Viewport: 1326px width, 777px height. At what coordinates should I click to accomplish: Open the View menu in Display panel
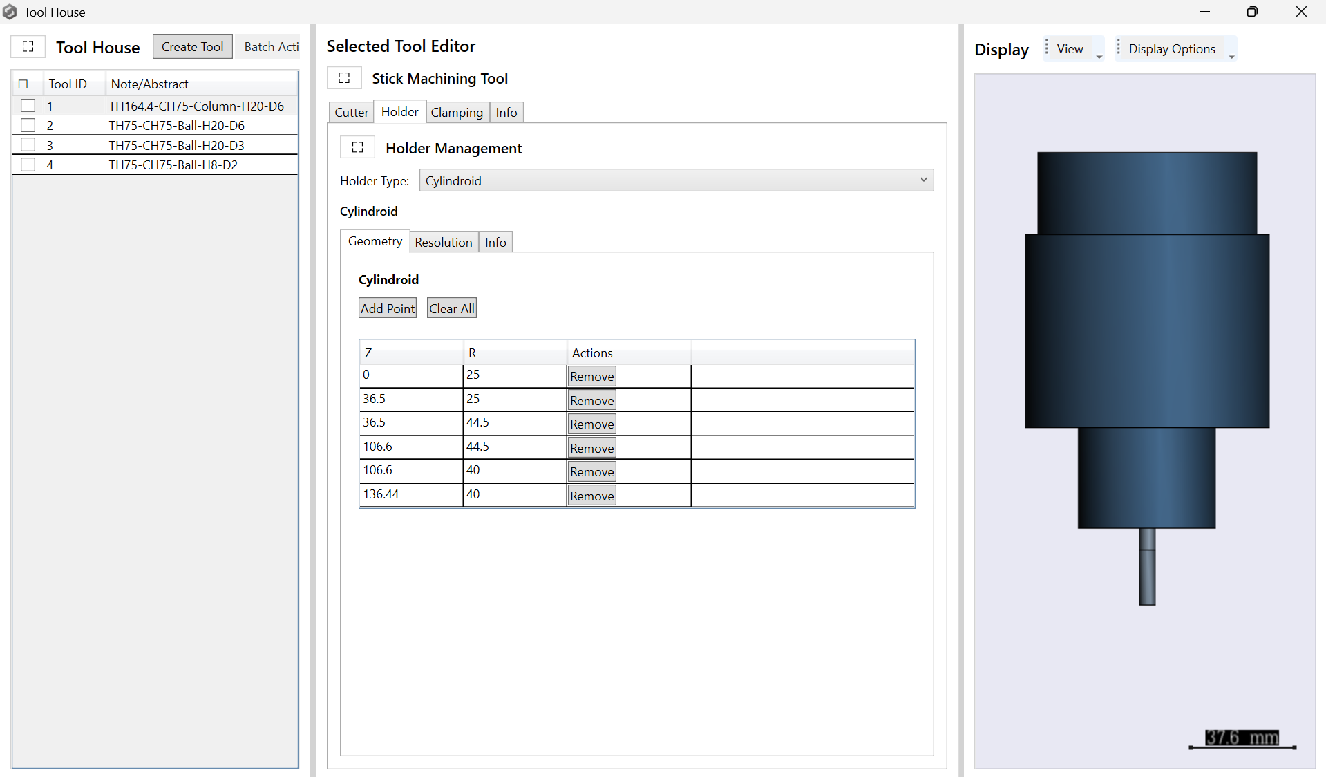[x=1069, y=49]
